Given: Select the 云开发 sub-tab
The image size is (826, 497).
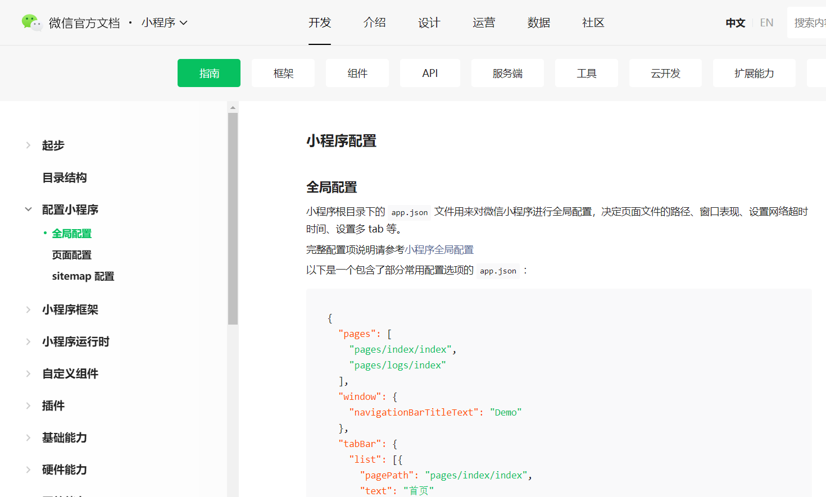Looking at the screenshot, I should click(x=665, y=73).
